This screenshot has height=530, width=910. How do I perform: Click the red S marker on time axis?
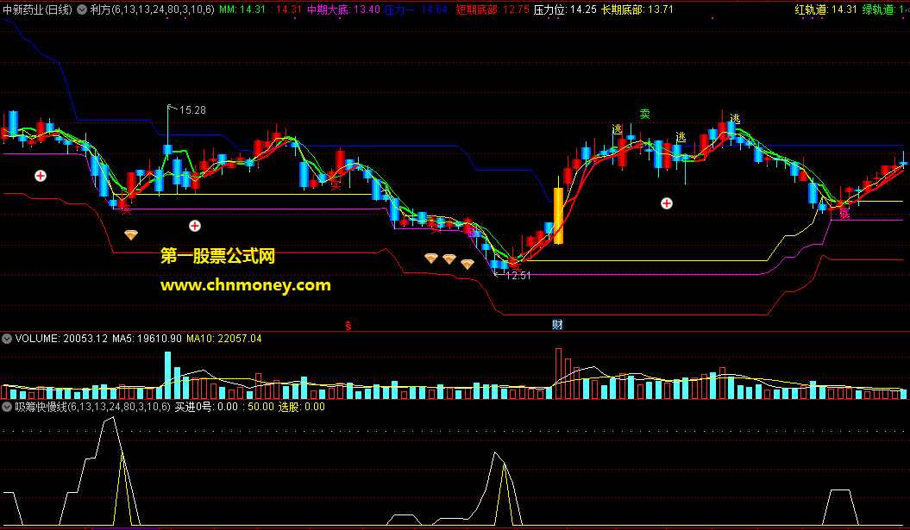[x=348, y=326]
